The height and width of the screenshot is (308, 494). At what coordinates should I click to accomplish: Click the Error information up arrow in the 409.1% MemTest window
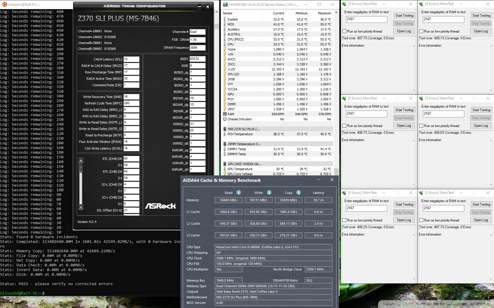491,46
